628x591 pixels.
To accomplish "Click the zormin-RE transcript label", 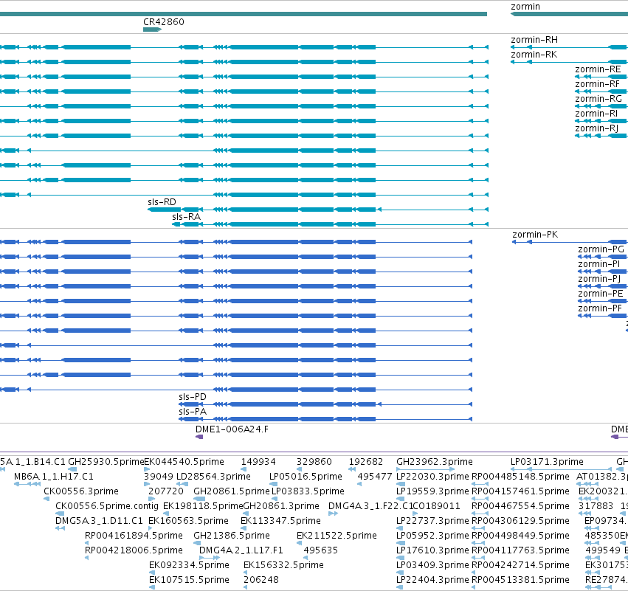I will pos(598,69).
